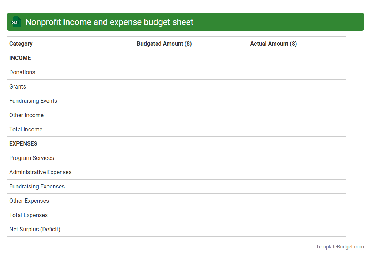Select the Net Surplus (Deficit) row
The width and height of the screenshot is (371, 257).
click(35, 229)
